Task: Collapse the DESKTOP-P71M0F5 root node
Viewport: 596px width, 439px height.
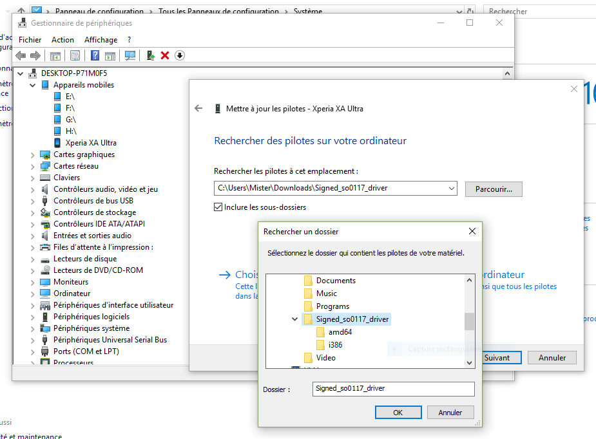Action: pos(21,73)
